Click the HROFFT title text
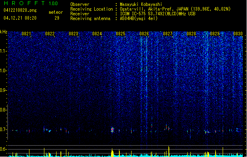This screenshot has width=247, height=157. 24,3
